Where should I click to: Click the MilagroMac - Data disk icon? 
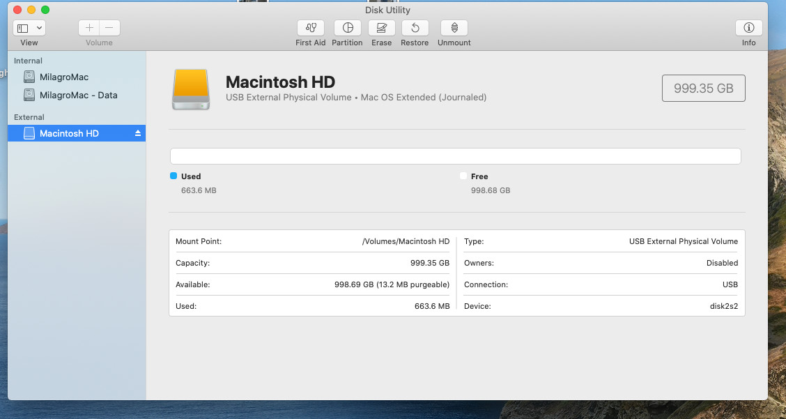[x=29, y=95]
